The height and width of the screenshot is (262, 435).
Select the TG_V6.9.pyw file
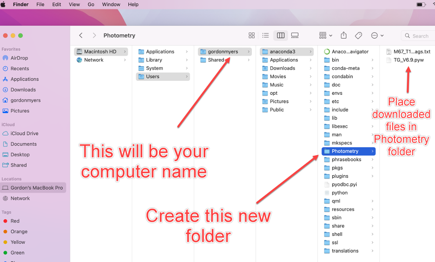[409, 60]
